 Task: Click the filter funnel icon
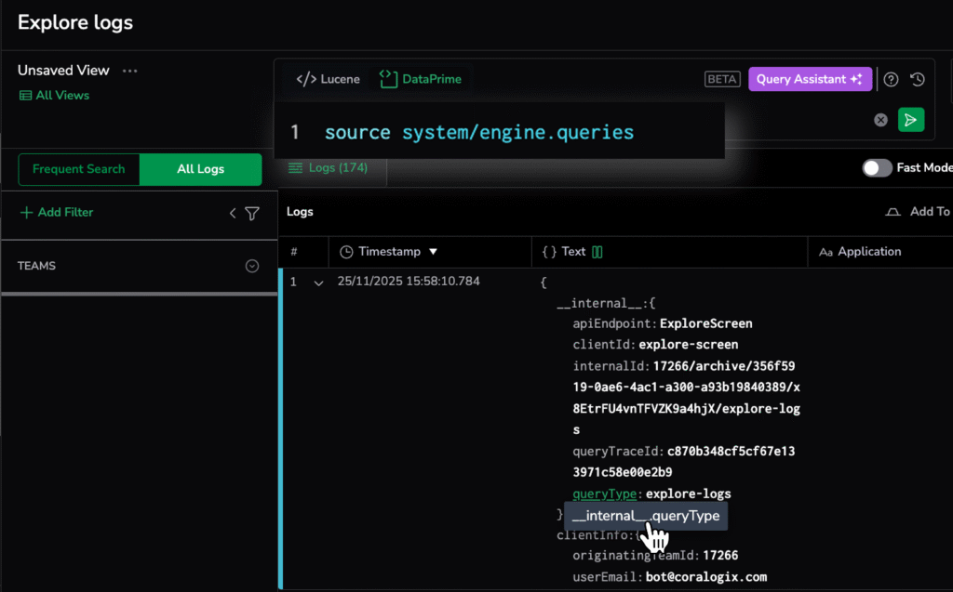click(251, 214)
